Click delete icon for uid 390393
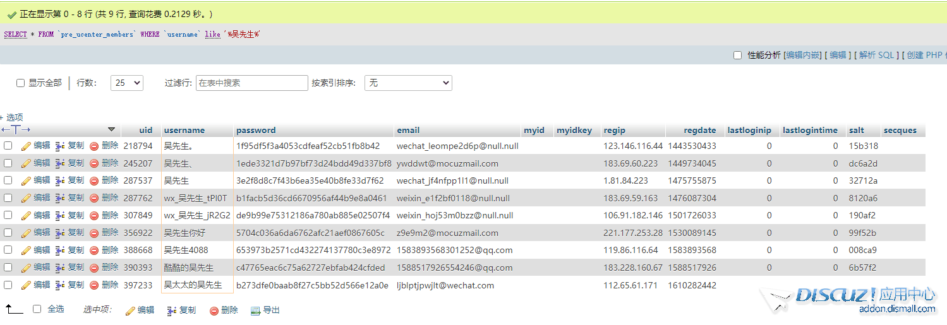This screenshot has width=947, height=325. [x=94, y=268]
